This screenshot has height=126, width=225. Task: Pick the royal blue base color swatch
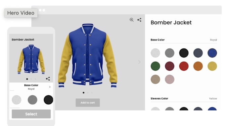[x=212, y=53]
